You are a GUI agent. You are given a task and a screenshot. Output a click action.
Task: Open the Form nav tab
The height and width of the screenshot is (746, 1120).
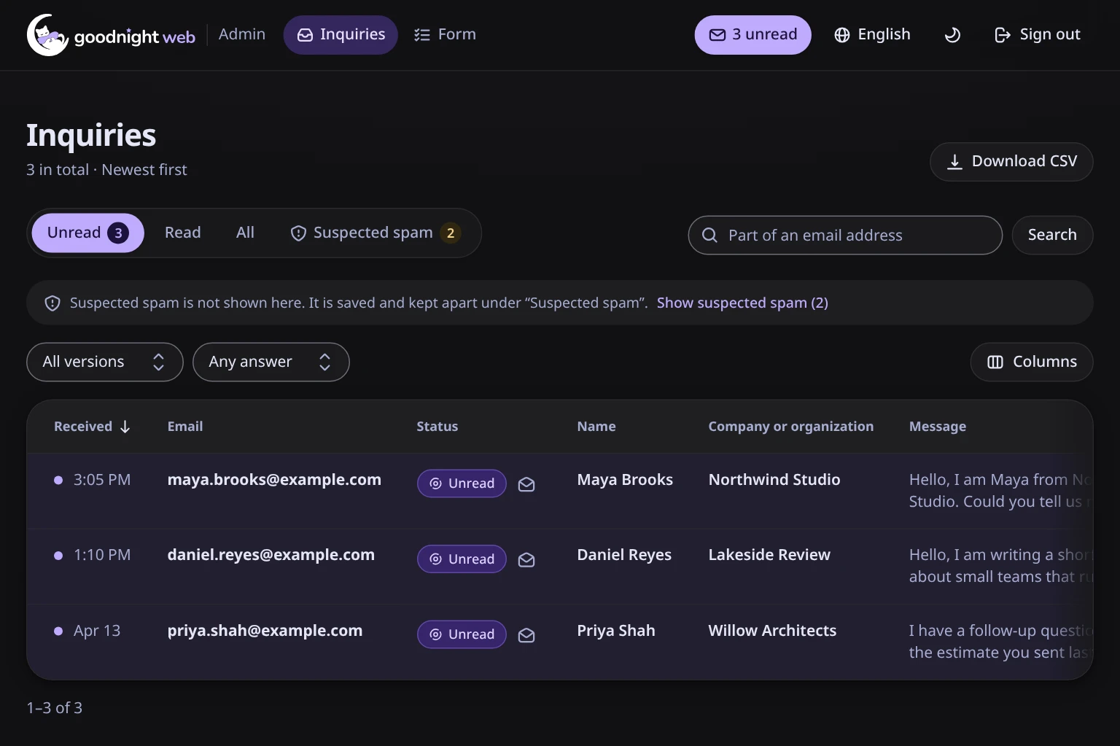tap(445, 35)
